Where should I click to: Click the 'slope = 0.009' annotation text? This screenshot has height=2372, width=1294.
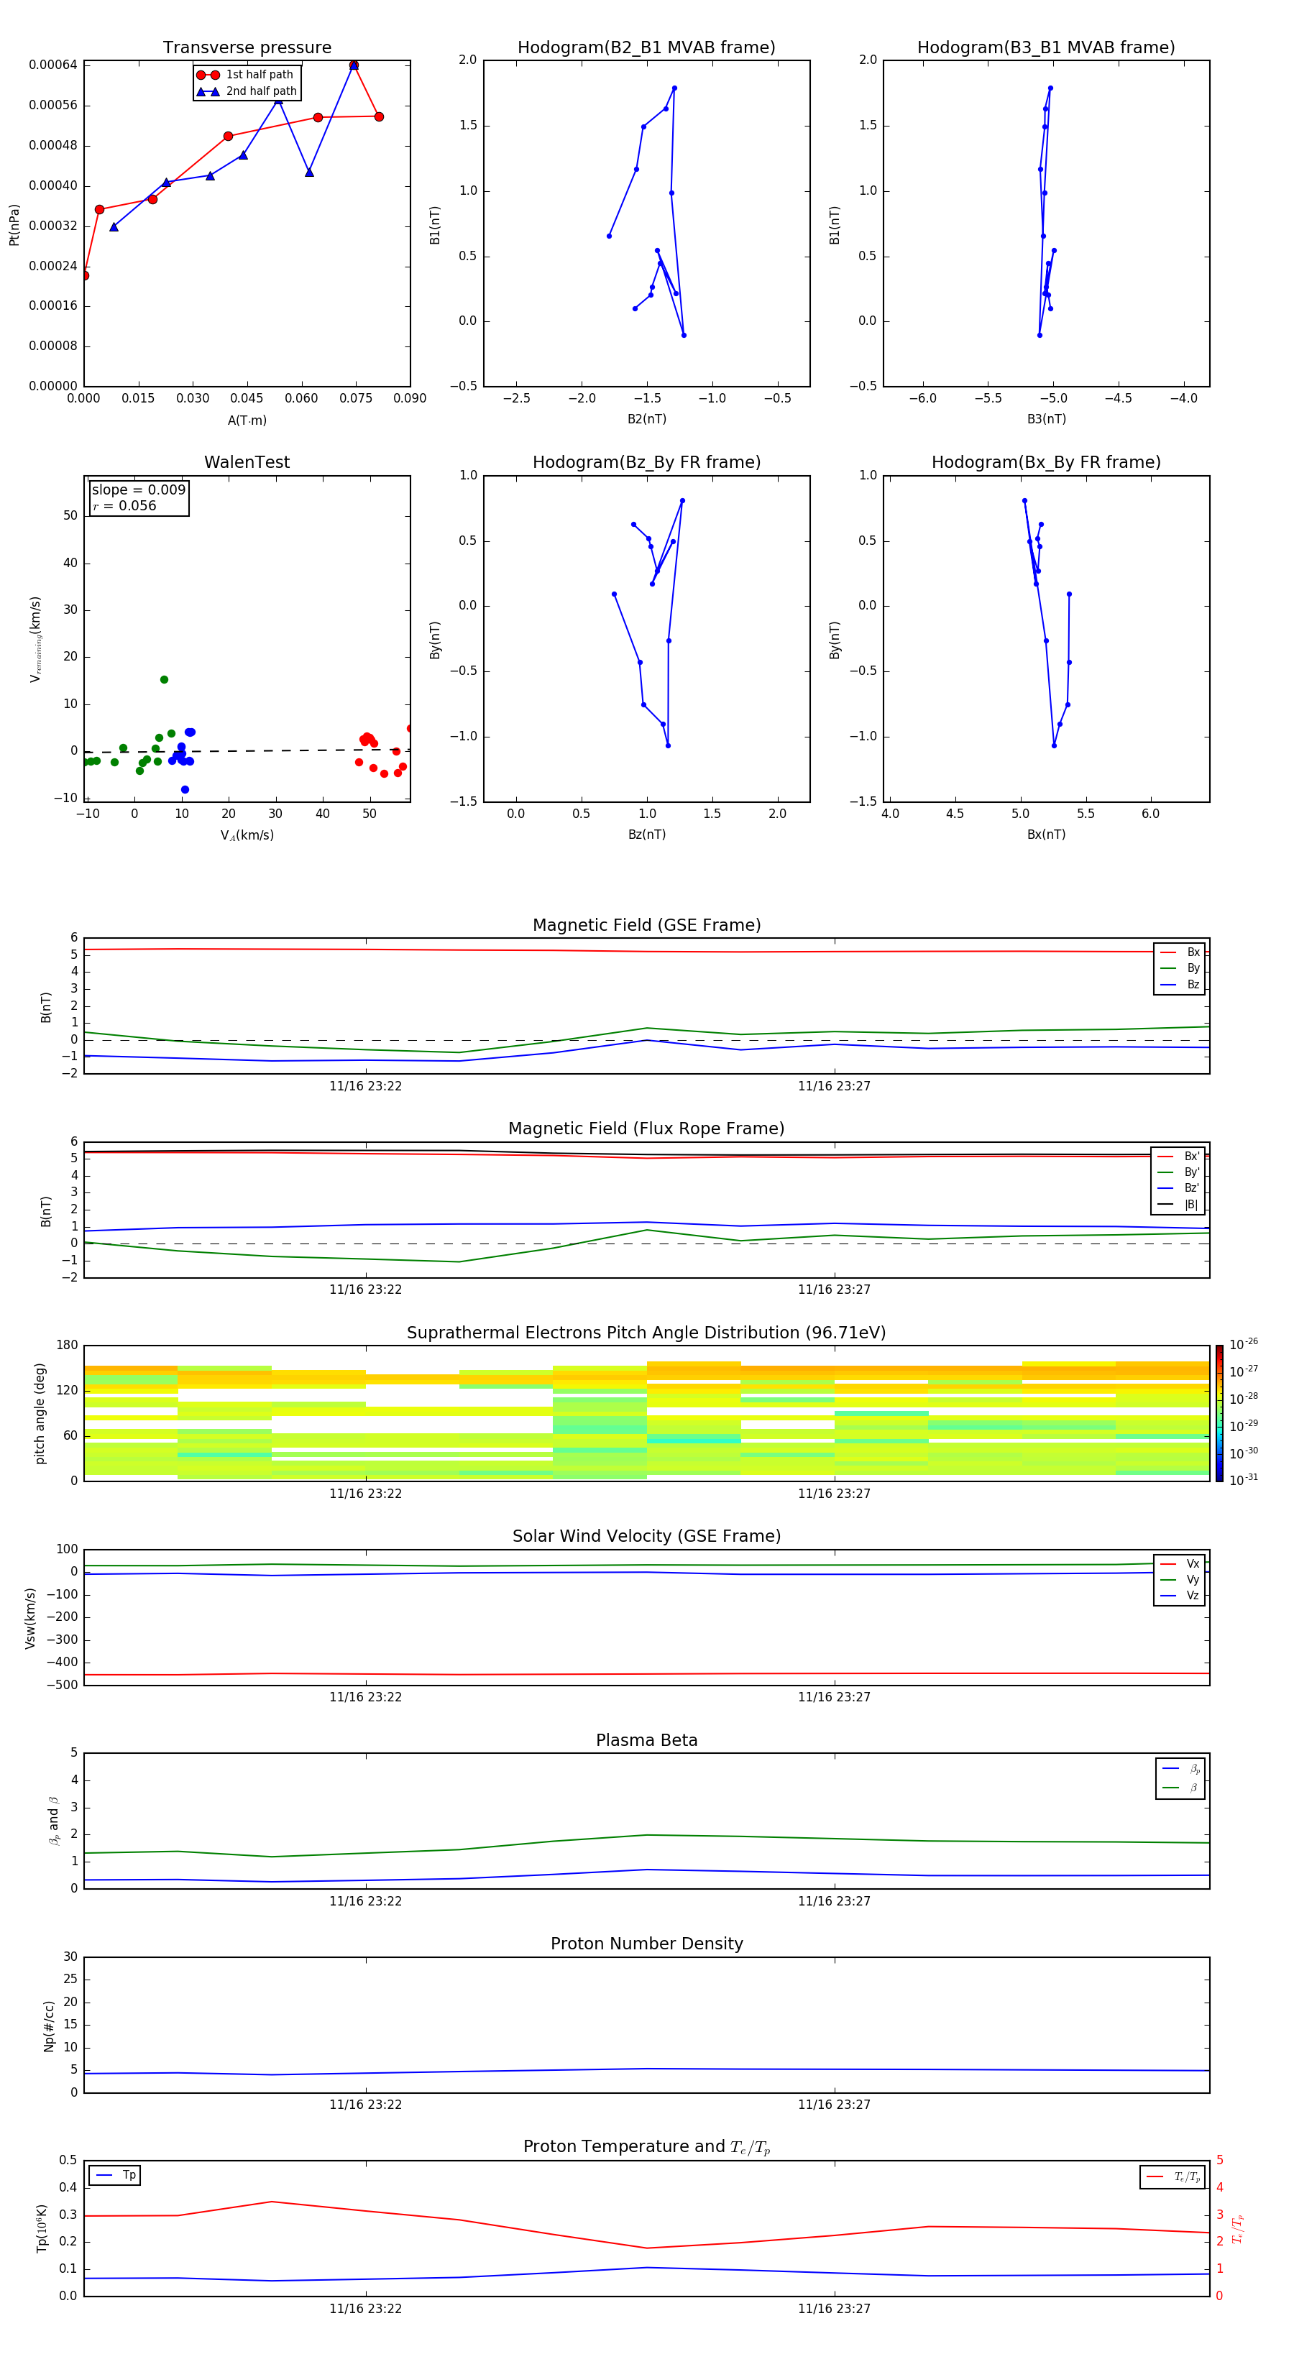(138, 490)
